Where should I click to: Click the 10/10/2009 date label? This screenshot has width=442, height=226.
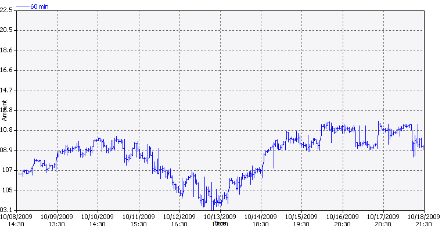(x=98, y=217)
